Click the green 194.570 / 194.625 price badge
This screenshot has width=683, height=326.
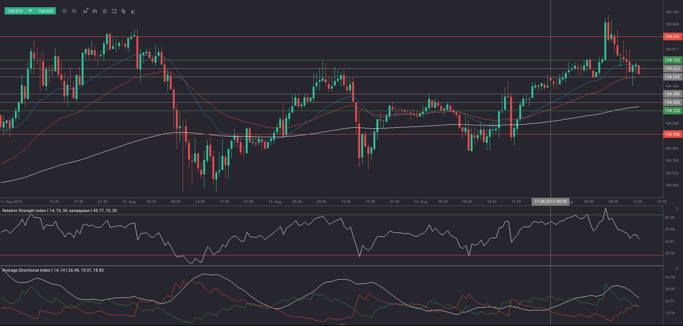point(30,11)
